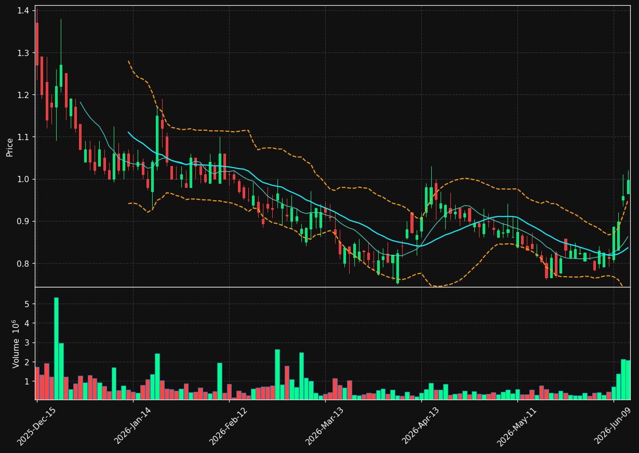Click the tallest volume bar above 5 million
Image resolution: width=639 pixels, height=453 pixels.
tap(56, 348)
